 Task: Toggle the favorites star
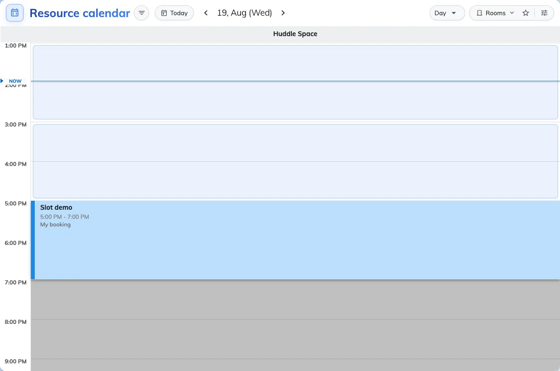point(526,13)
